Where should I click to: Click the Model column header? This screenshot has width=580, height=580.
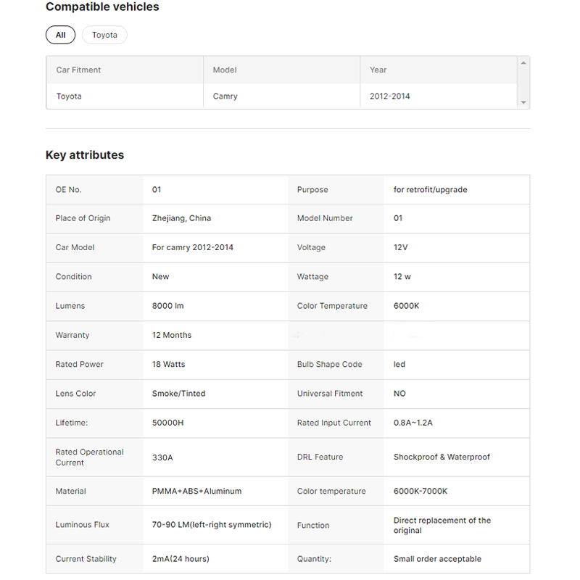[x=225, y=70]
